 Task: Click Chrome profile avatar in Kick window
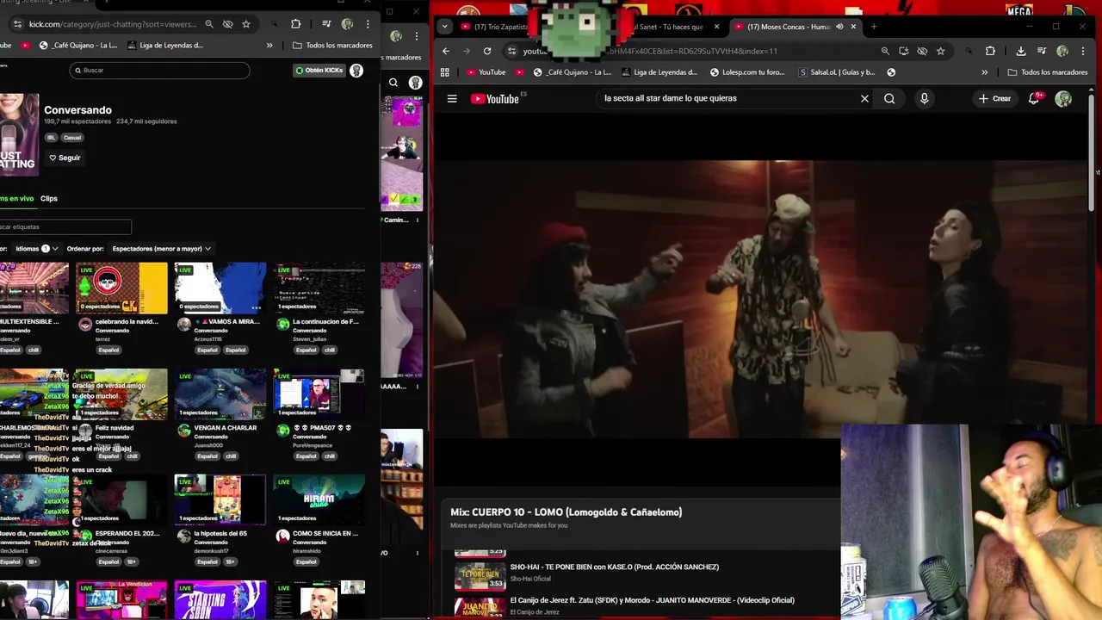pos(347,24)
